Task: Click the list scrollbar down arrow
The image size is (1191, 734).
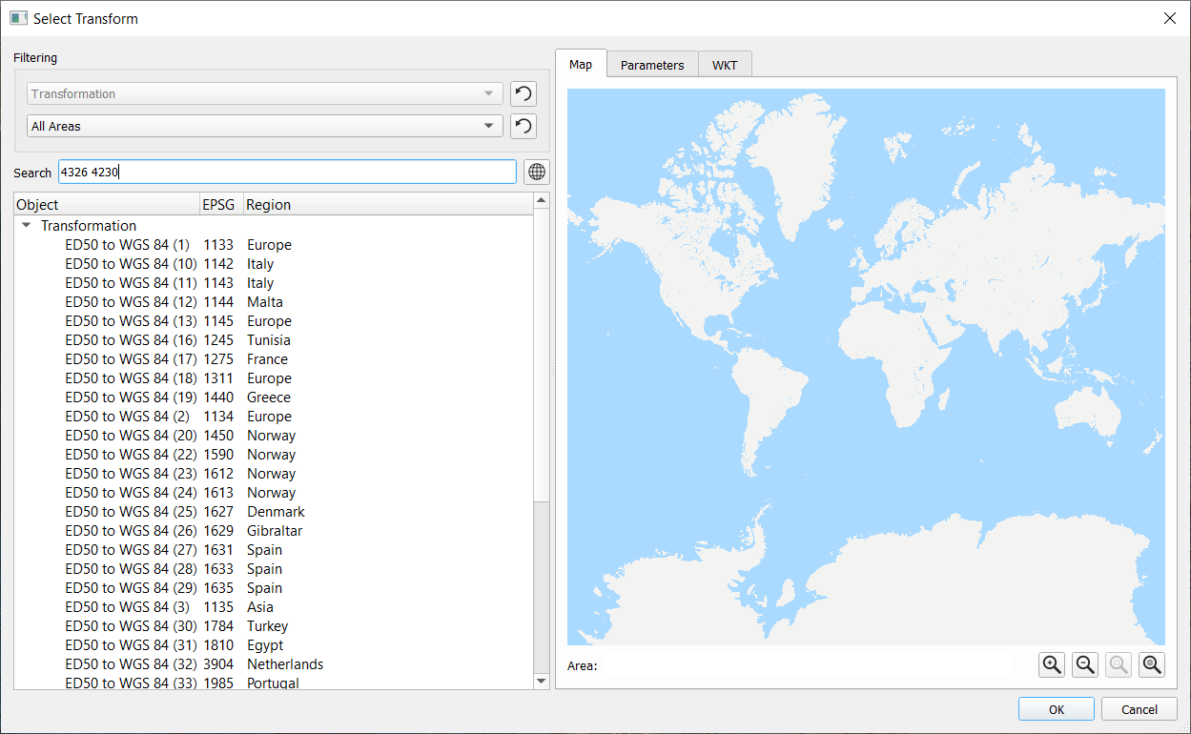Action: 542,681
